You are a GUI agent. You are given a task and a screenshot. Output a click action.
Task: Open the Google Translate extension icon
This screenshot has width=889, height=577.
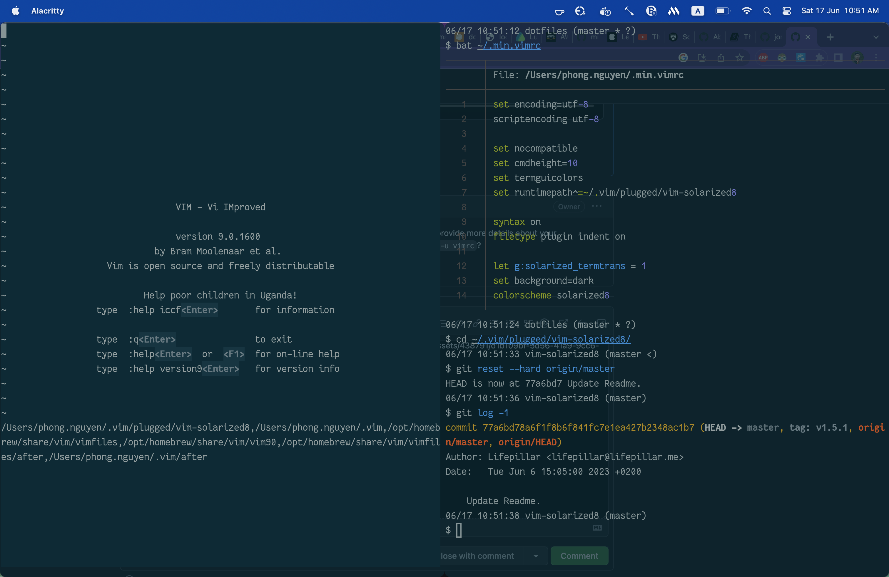(801, 58)
